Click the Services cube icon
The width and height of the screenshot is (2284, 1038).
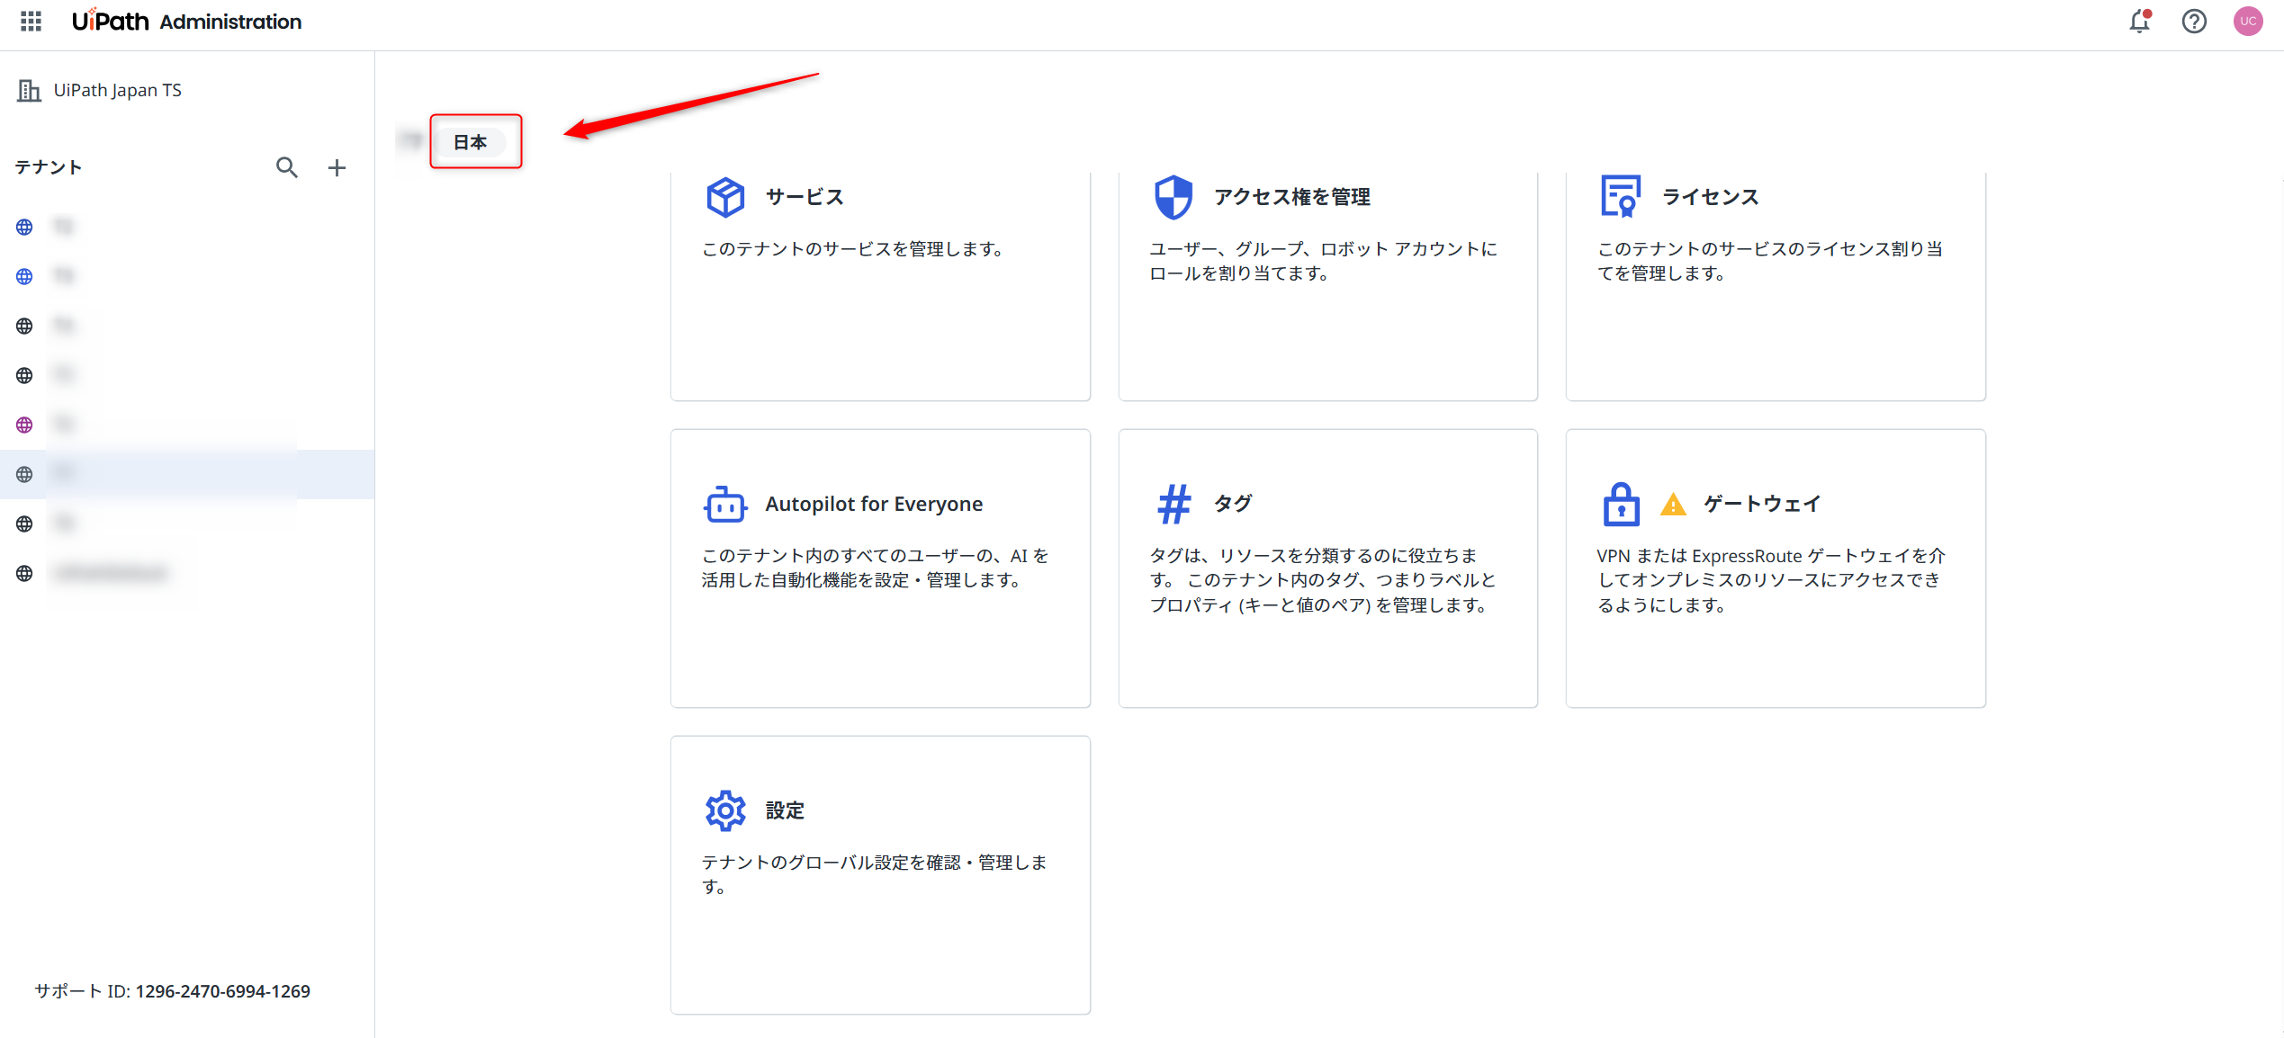(x=725, y=197)
